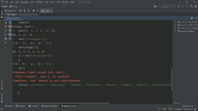The height and width of the screenshot is (111, 198).
Task: Rerun the Python console
Action: click(6, 23)
